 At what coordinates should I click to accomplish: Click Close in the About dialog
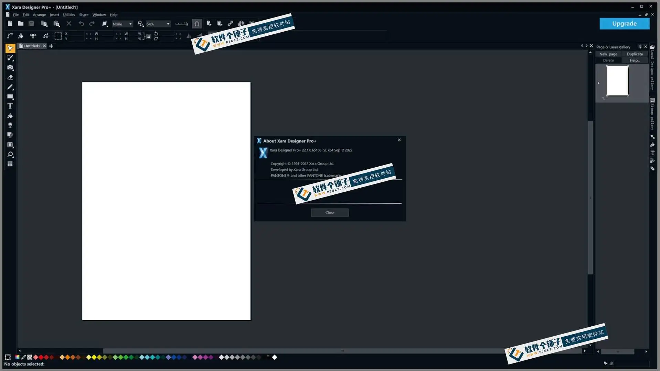tap(330, 213)
